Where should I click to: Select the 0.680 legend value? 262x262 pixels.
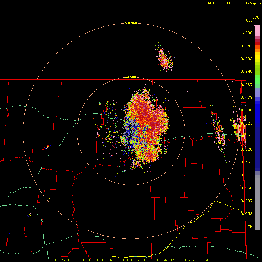(x=247, y=110)
